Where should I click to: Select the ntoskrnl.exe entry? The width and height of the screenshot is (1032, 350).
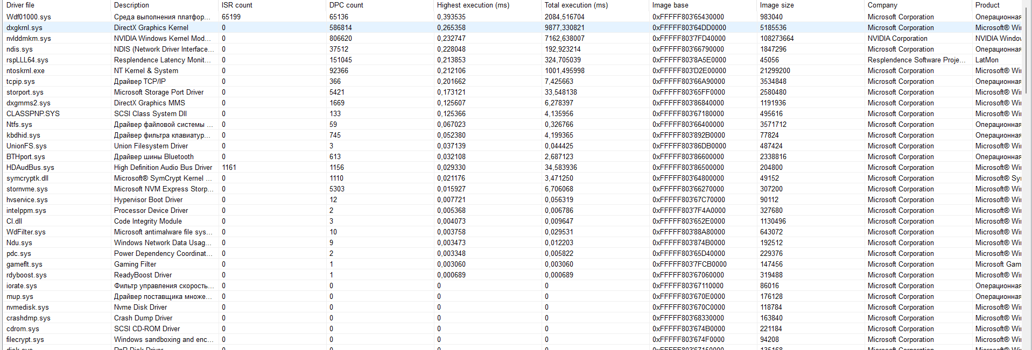[x=25, y=70]
